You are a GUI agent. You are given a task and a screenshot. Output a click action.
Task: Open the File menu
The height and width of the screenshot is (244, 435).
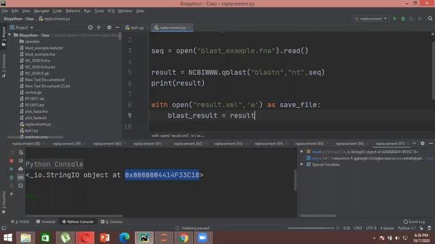pyautogui.click(x=5, y=11)
